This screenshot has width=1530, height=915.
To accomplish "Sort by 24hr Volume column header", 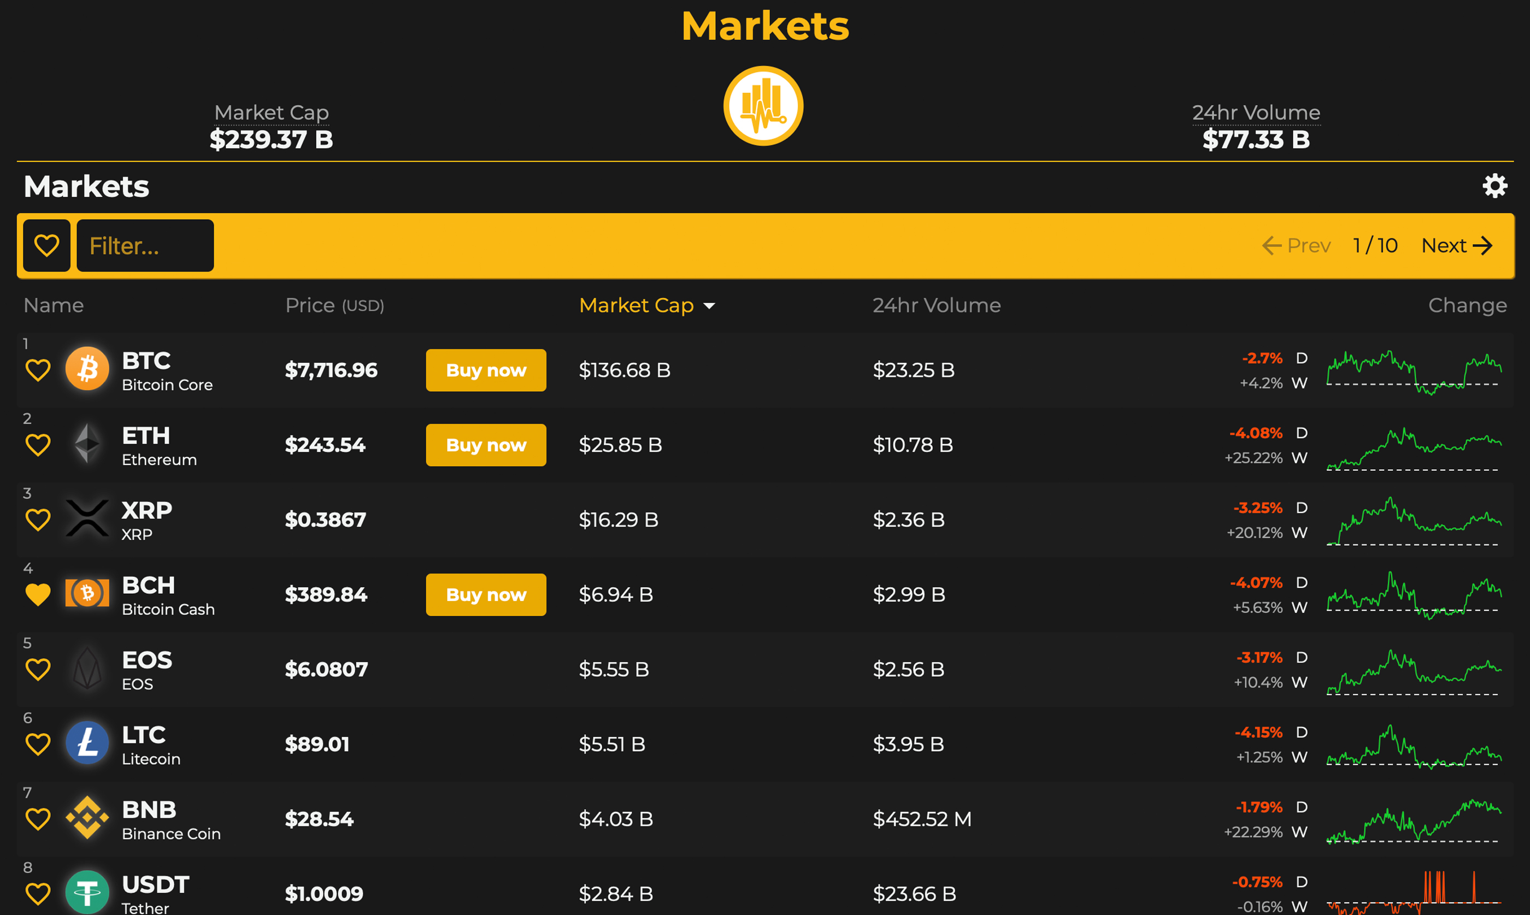I will (x=937, y=305).
